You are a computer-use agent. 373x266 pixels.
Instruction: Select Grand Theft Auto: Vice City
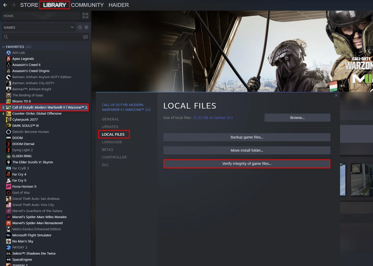(33, 205)
